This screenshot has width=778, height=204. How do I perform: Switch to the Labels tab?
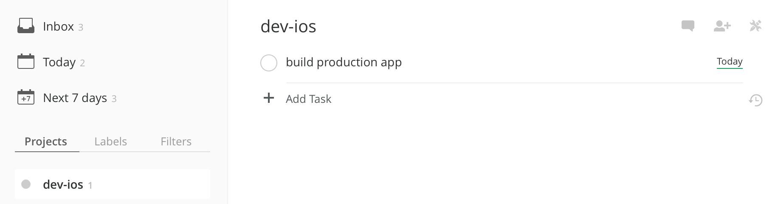coord(110,141)
